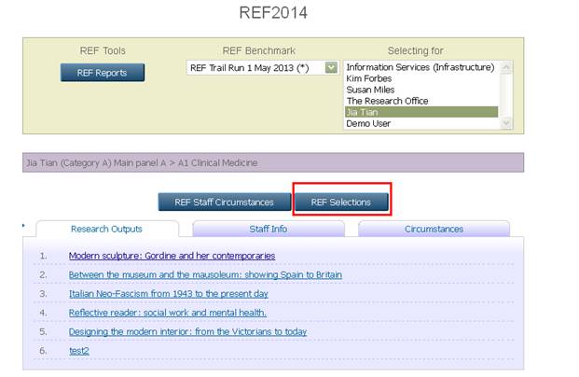Select Demo User in Selecting for list
Image resolution: width=579 pixels, height=377 pixels.
421,123
